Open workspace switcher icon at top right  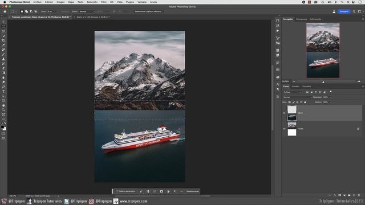360,11
